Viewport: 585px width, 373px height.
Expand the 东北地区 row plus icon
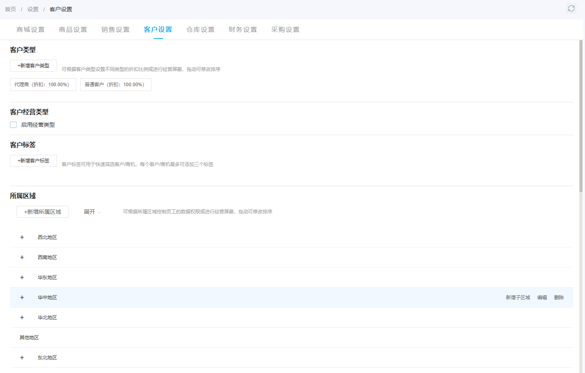[22, 358]
